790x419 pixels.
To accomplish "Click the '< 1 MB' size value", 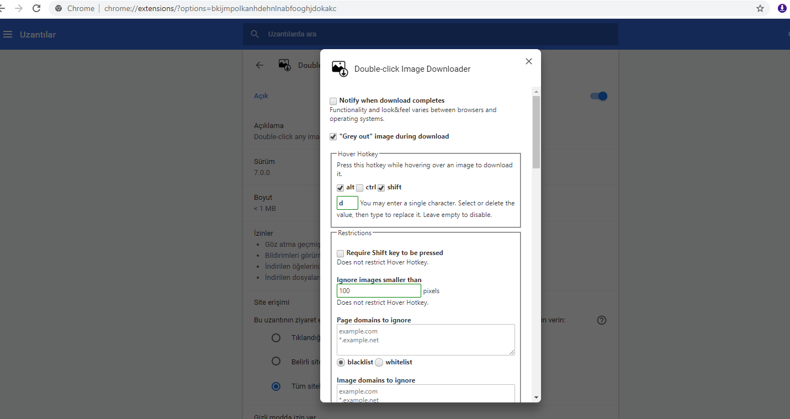I will [265, 209].
